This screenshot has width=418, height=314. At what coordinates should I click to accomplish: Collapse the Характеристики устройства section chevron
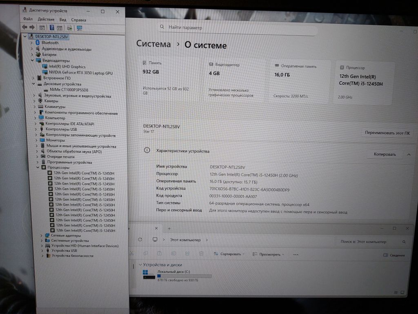coord(408,155)
